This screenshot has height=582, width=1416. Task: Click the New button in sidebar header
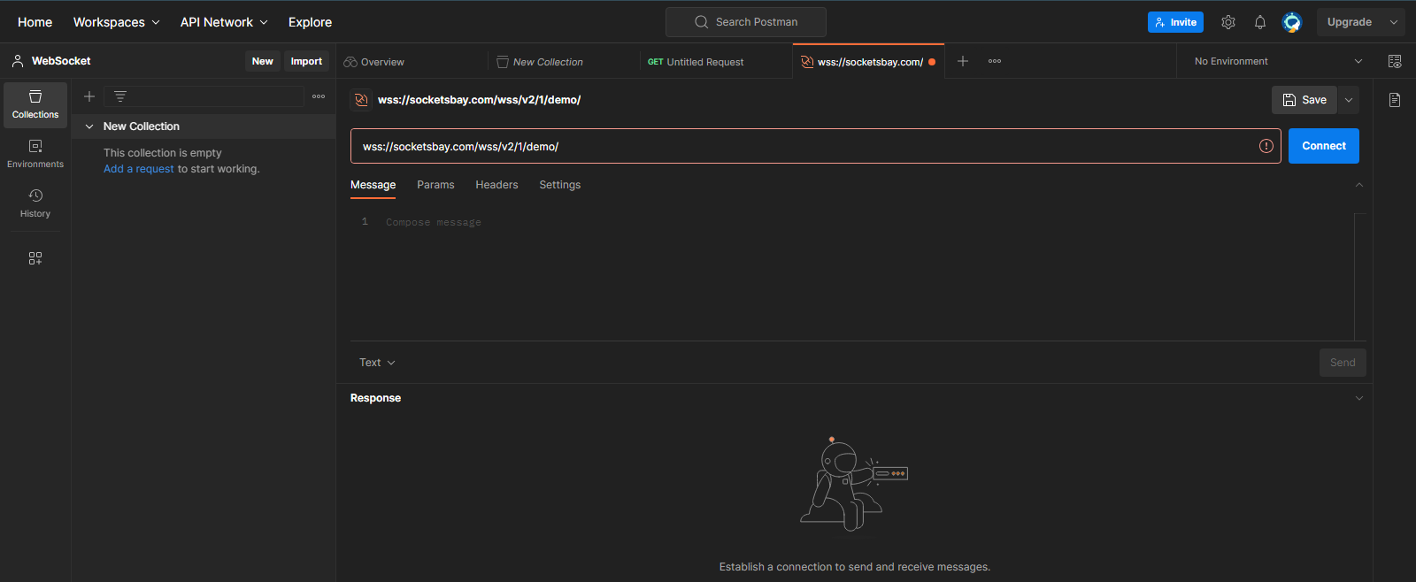(262, 61)
